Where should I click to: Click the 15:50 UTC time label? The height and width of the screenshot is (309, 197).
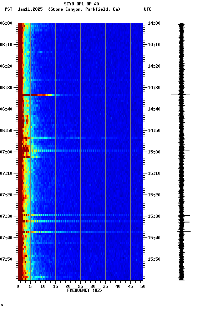(x=154, y=259)
